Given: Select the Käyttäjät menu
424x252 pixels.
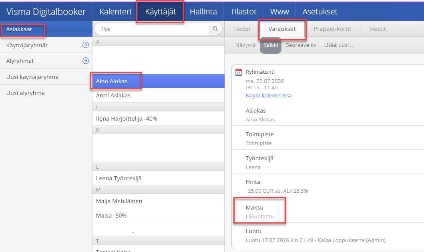Looking at the screenshot, I should point(161,12).
